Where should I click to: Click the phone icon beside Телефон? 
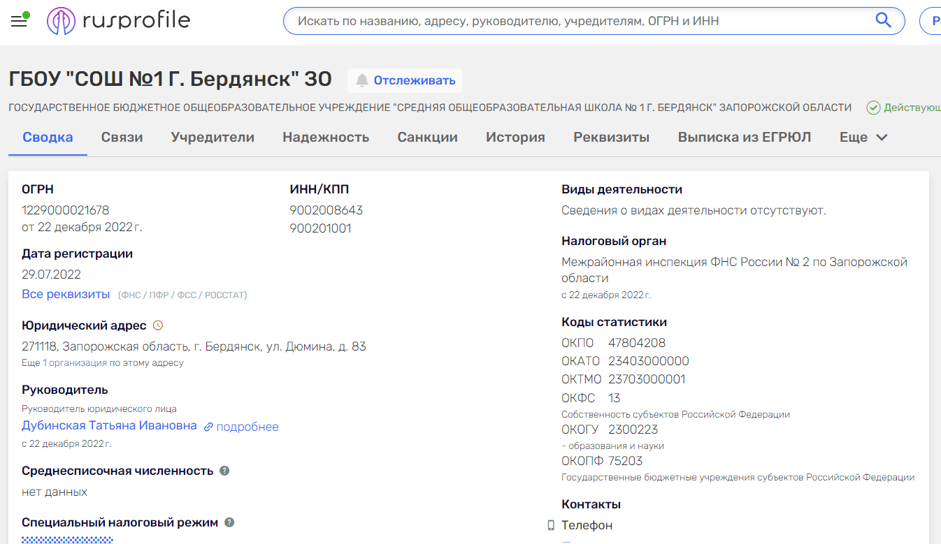[551, 525]
